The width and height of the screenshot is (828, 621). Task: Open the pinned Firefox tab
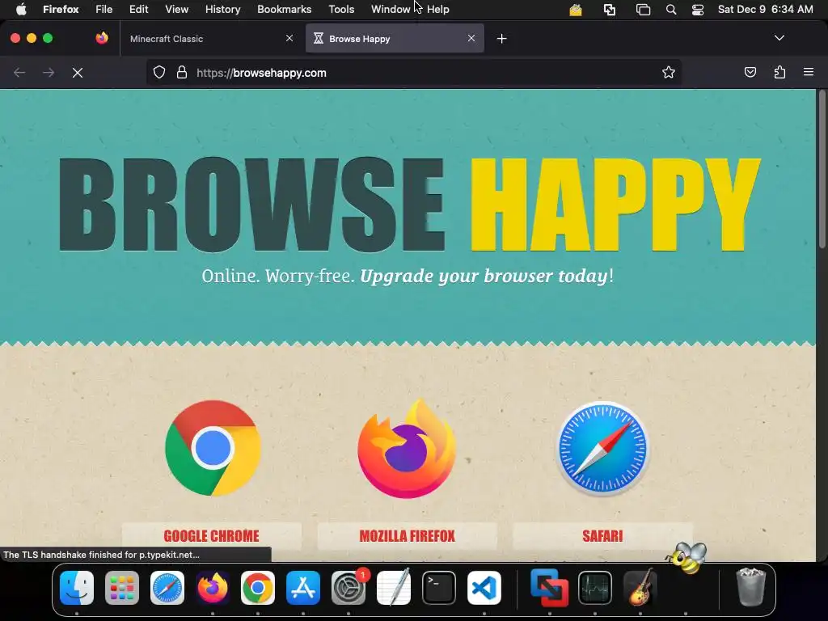102,38
